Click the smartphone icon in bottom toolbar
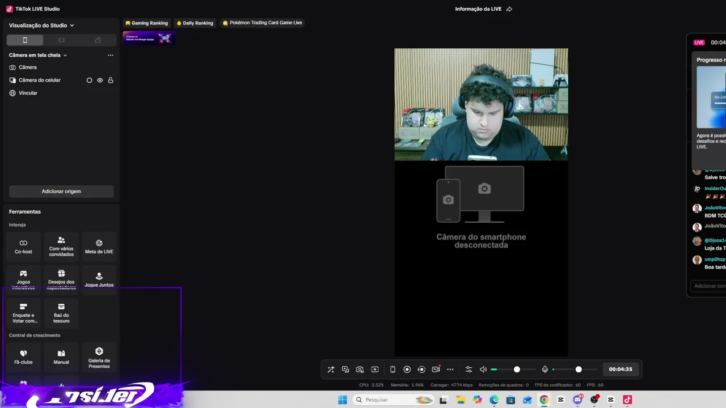Viewport: 726px width, 408px height. click(392, 369)
